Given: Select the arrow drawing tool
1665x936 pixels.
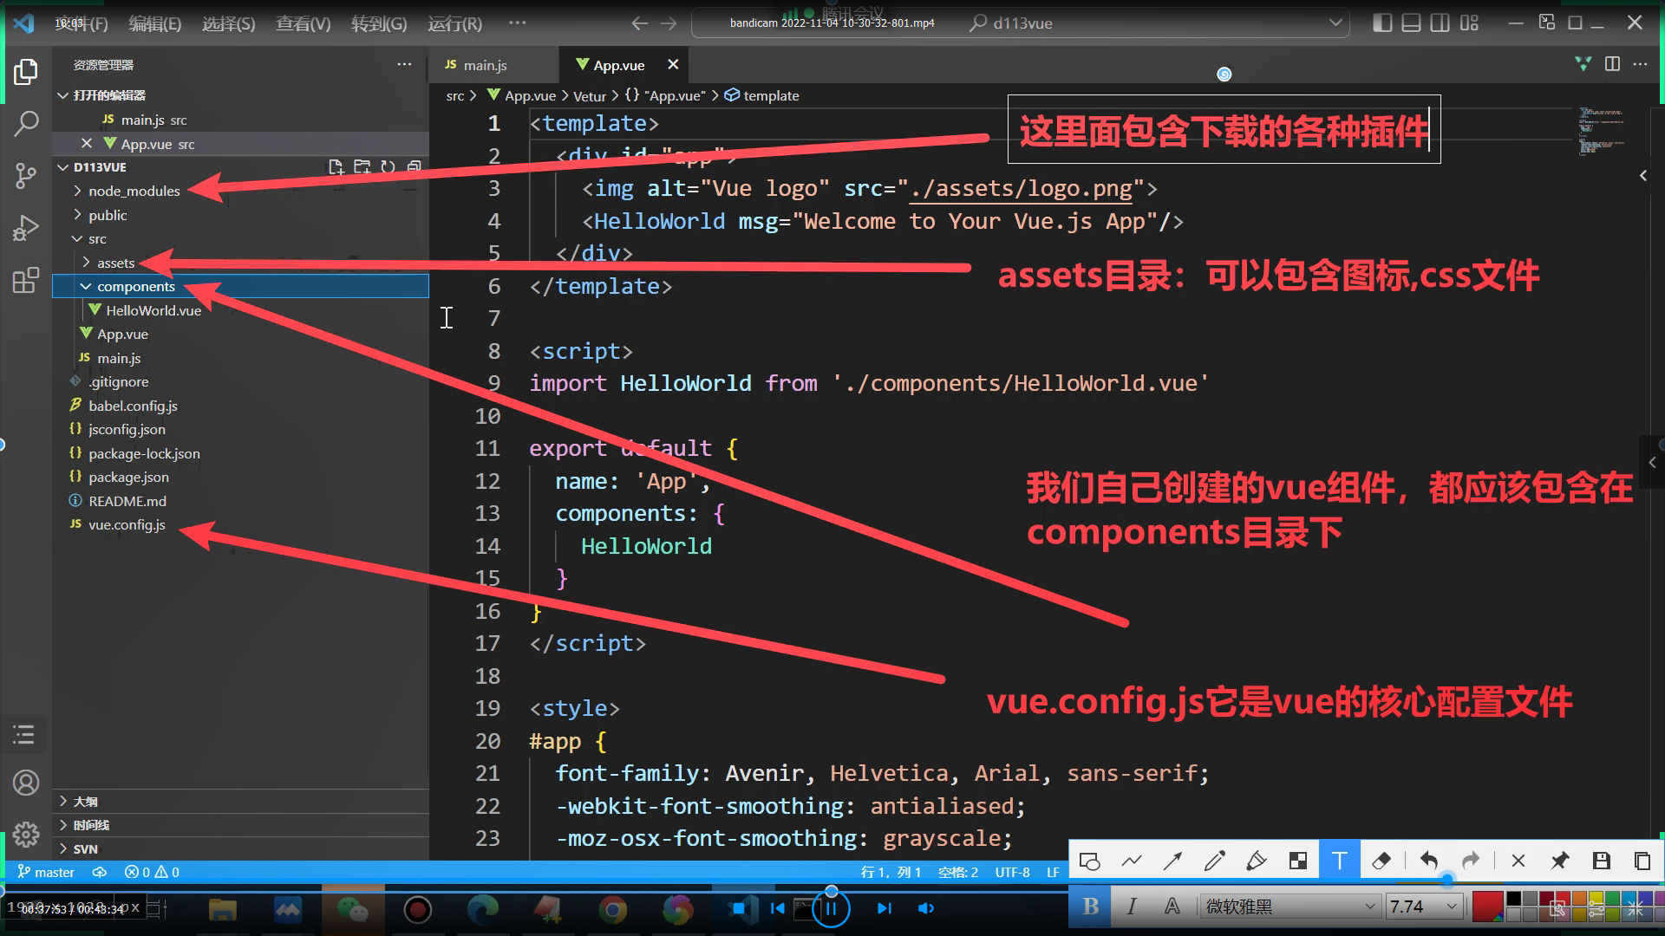Looking at the screenshot, I should pos(1173,861).
